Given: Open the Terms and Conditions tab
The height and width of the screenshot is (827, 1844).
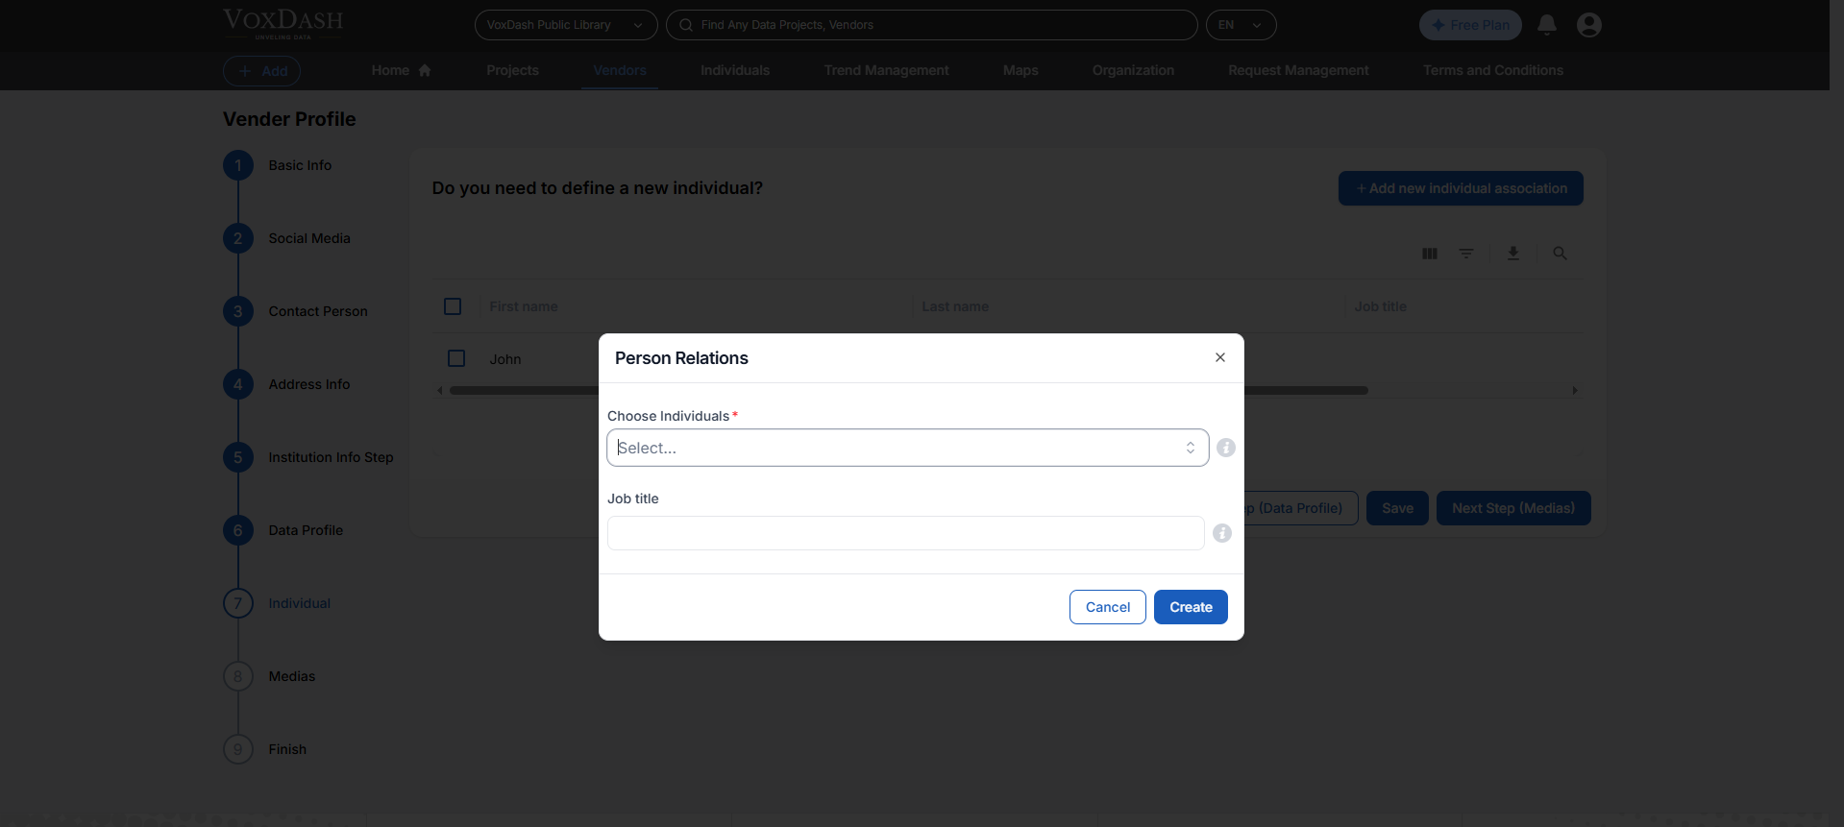Looking at the screenshot, I should click(1492, 70).
